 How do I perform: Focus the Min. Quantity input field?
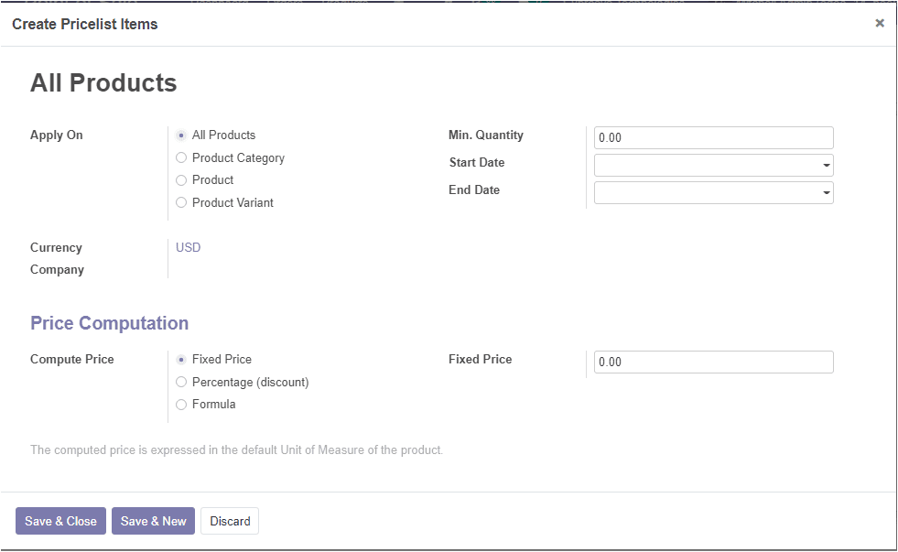click(x=714, y=137)
